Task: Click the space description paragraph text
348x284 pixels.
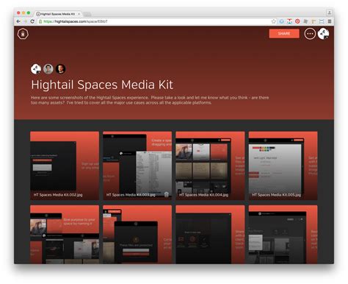Action: [x=150, y=100]
